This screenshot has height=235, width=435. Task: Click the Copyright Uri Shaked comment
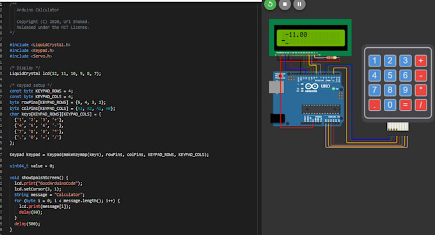[x=52, y=22]
